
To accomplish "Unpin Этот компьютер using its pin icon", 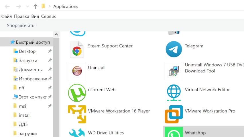I will tap(50, 97).
